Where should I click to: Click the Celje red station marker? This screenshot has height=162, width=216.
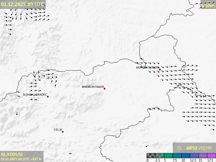pos(63,132)
